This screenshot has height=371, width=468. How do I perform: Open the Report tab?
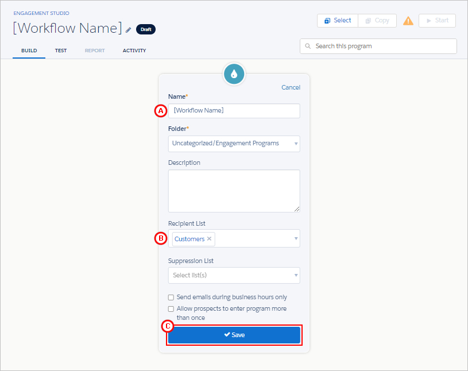(x=95, y=51)
